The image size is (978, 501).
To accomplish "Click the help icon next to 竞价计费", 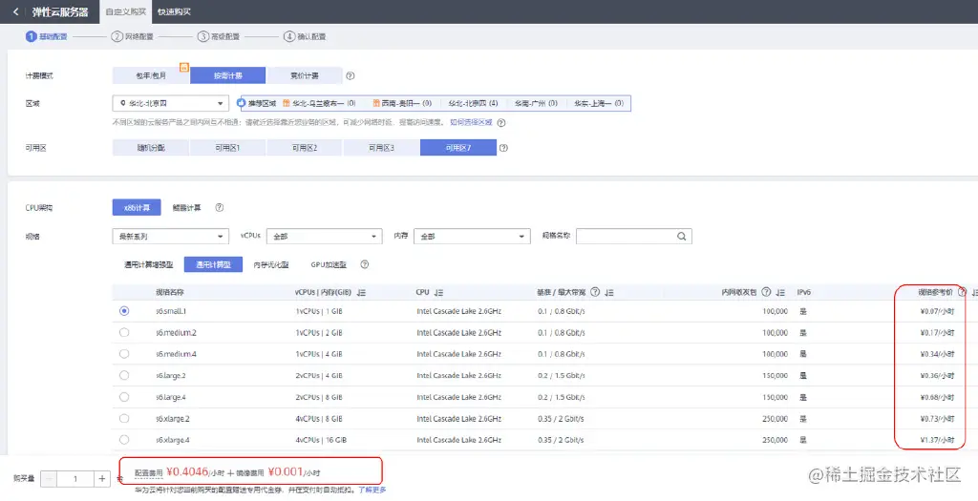I will [x=351, y=76].
